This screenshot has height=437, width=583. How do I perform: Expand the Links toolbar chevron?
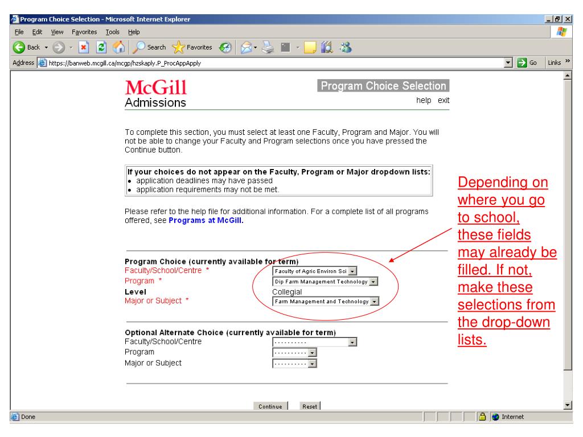[568, 61]
